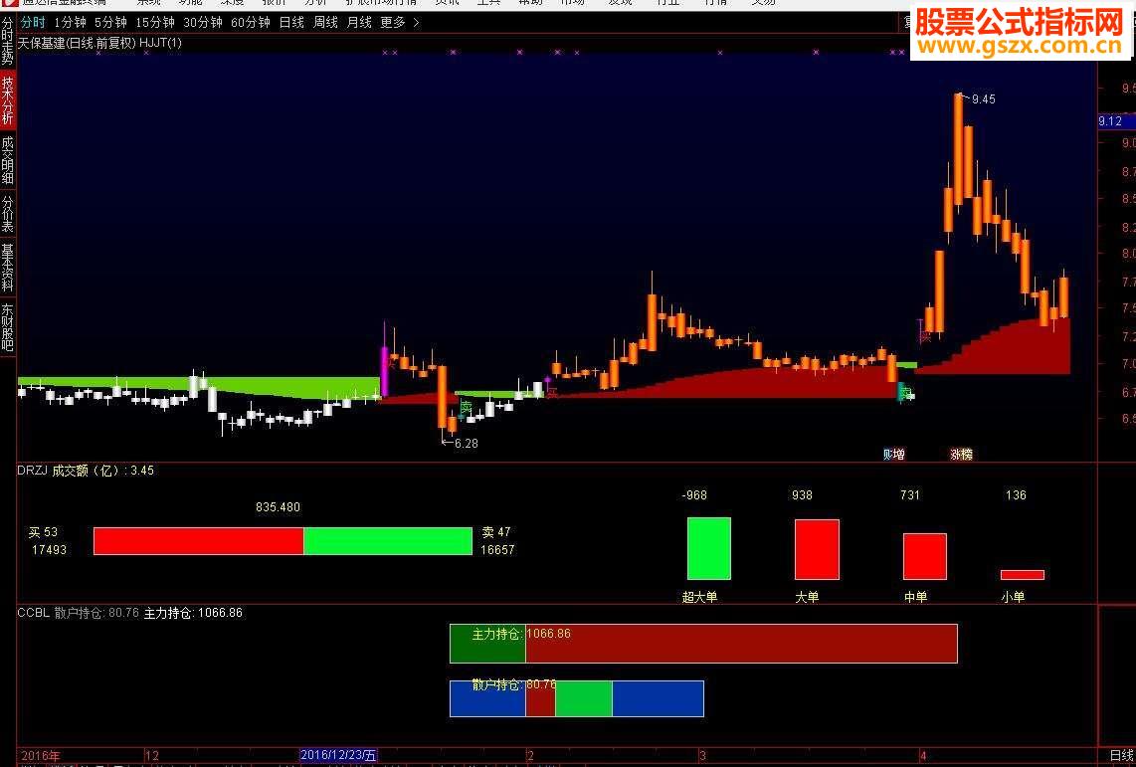Select the 1分钟 period tab
The image size is (1136, 767).
(x=71, y=23)
